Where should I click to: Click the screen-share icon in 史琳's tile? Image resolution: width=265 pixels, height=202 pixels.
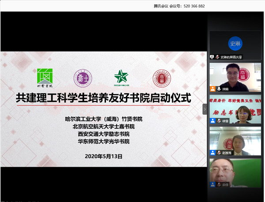click(212, 57)
